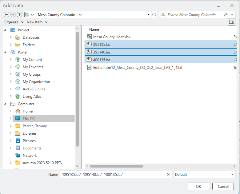Screen dimensions: 240x194
Task: Open the sort options button
Action: pyautogui.click(x=162, y=14)
